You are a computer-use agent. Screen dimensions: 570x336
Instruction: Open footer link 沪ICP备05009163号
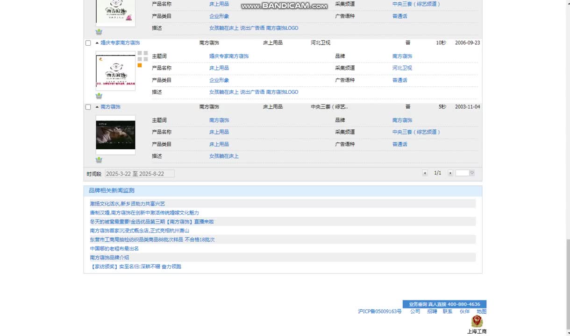point(380,312)
